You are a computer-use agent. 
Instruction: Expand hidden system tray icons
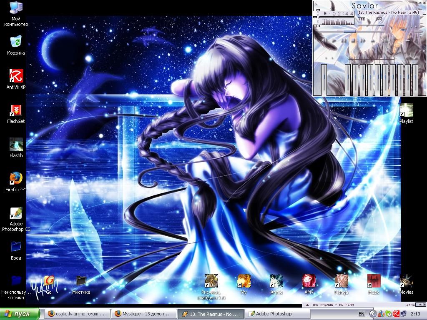click(373, 314)
